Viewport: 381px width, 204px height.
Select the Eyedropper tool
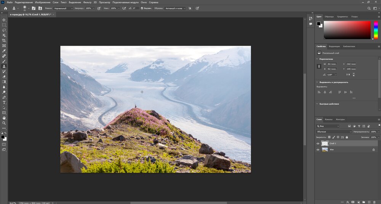click(x=4, y=51)
